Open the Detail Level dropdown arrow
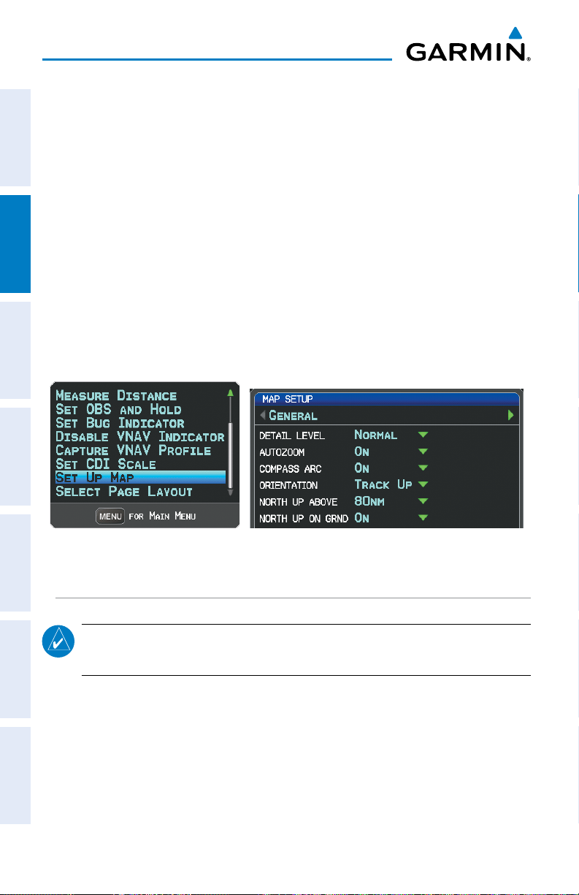Image resolution: width=579 pixels, height=895 pixels. coord(423,435)
